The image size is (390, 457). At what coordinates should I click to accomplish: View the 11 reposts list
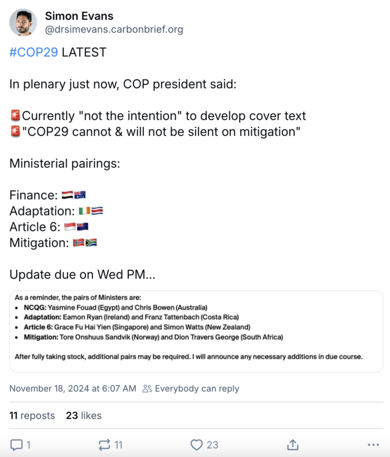tap(32, 415)
